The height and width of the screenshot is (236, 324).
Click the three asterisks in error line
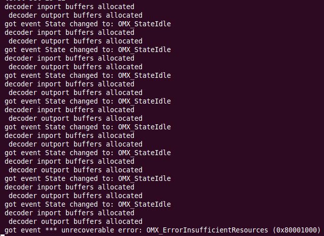51,229
